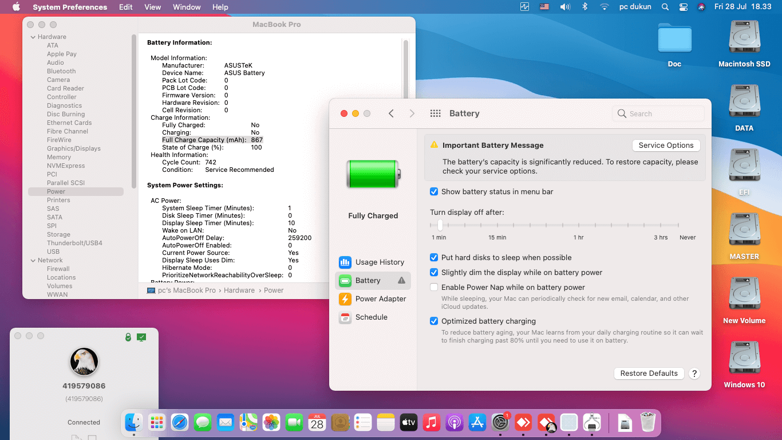Open the Apple menu

pos(16,7)
